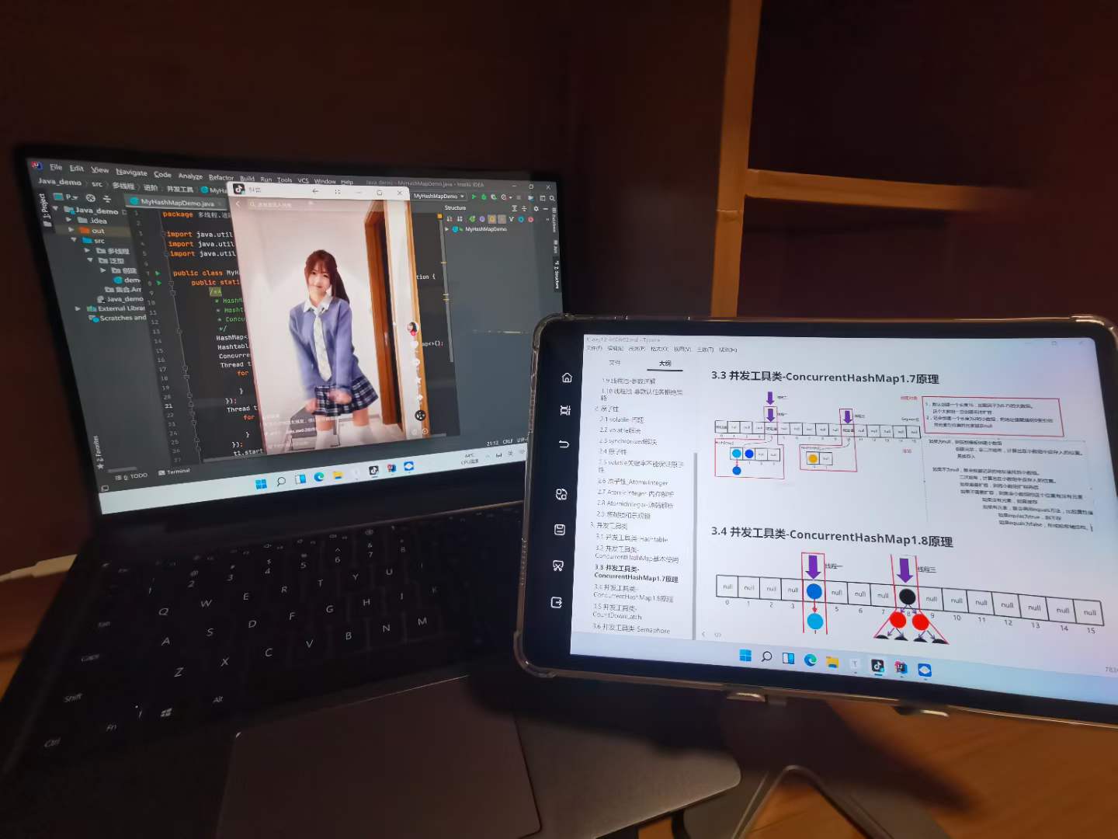
Task: Open the Terminal tool window tab
Action: (174, 472)
